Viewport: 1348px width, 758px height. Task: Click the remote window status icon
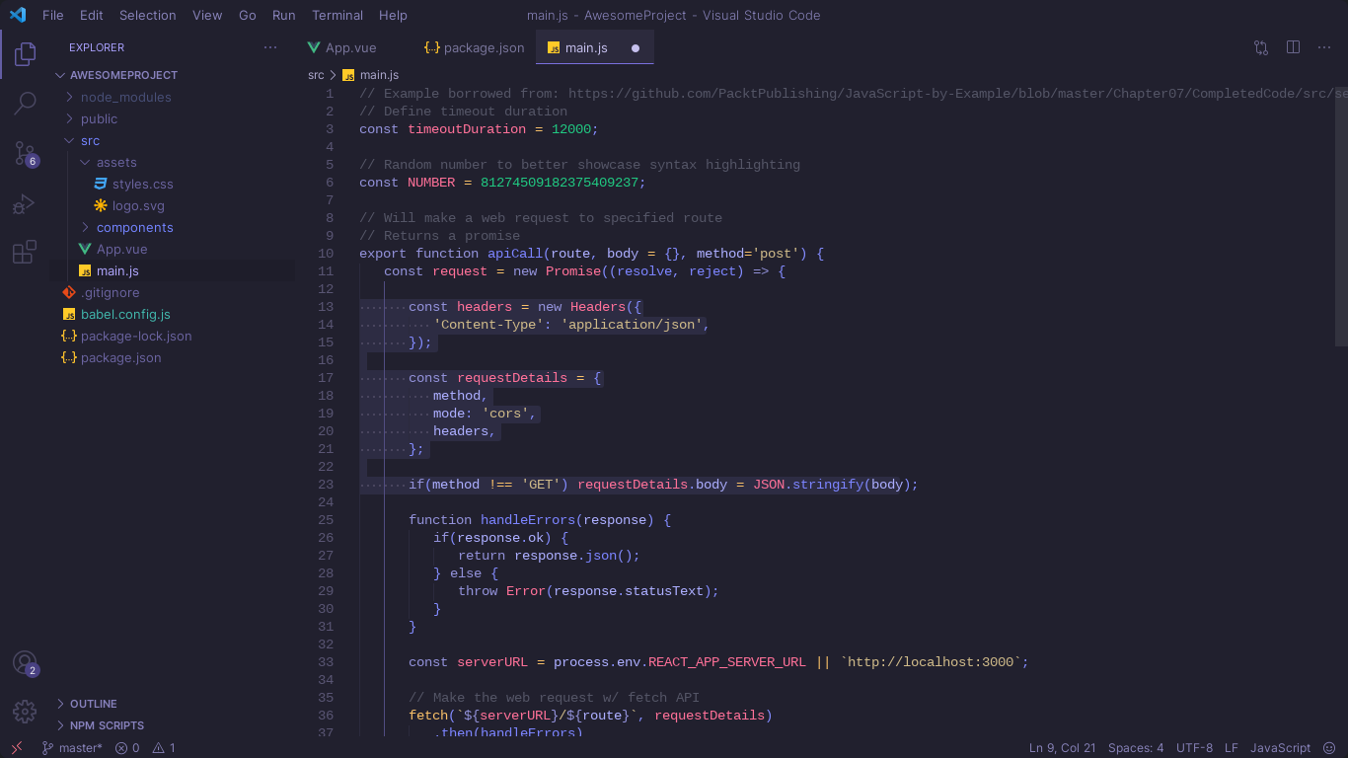coord(17,748)
